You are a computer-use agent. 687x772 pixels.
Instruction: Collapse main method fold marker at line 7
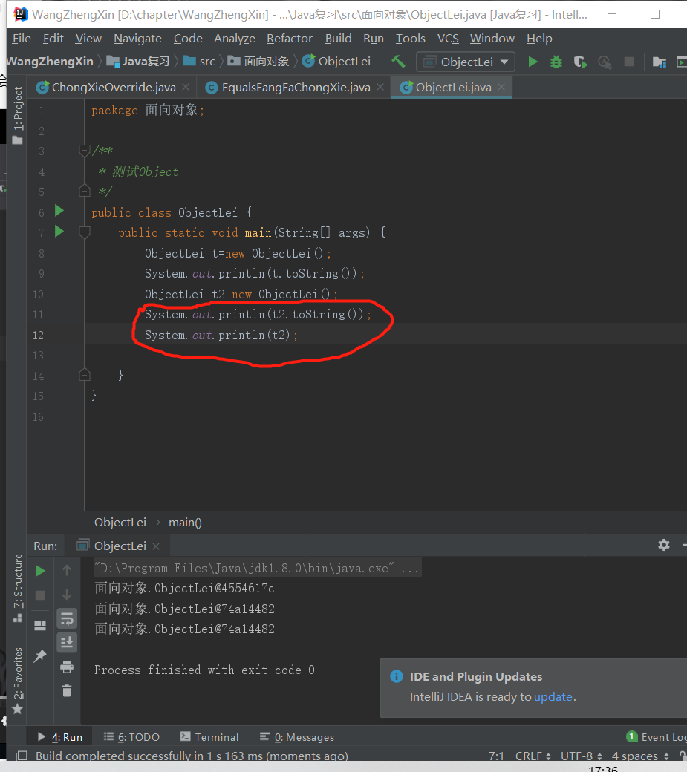(85, 232)
